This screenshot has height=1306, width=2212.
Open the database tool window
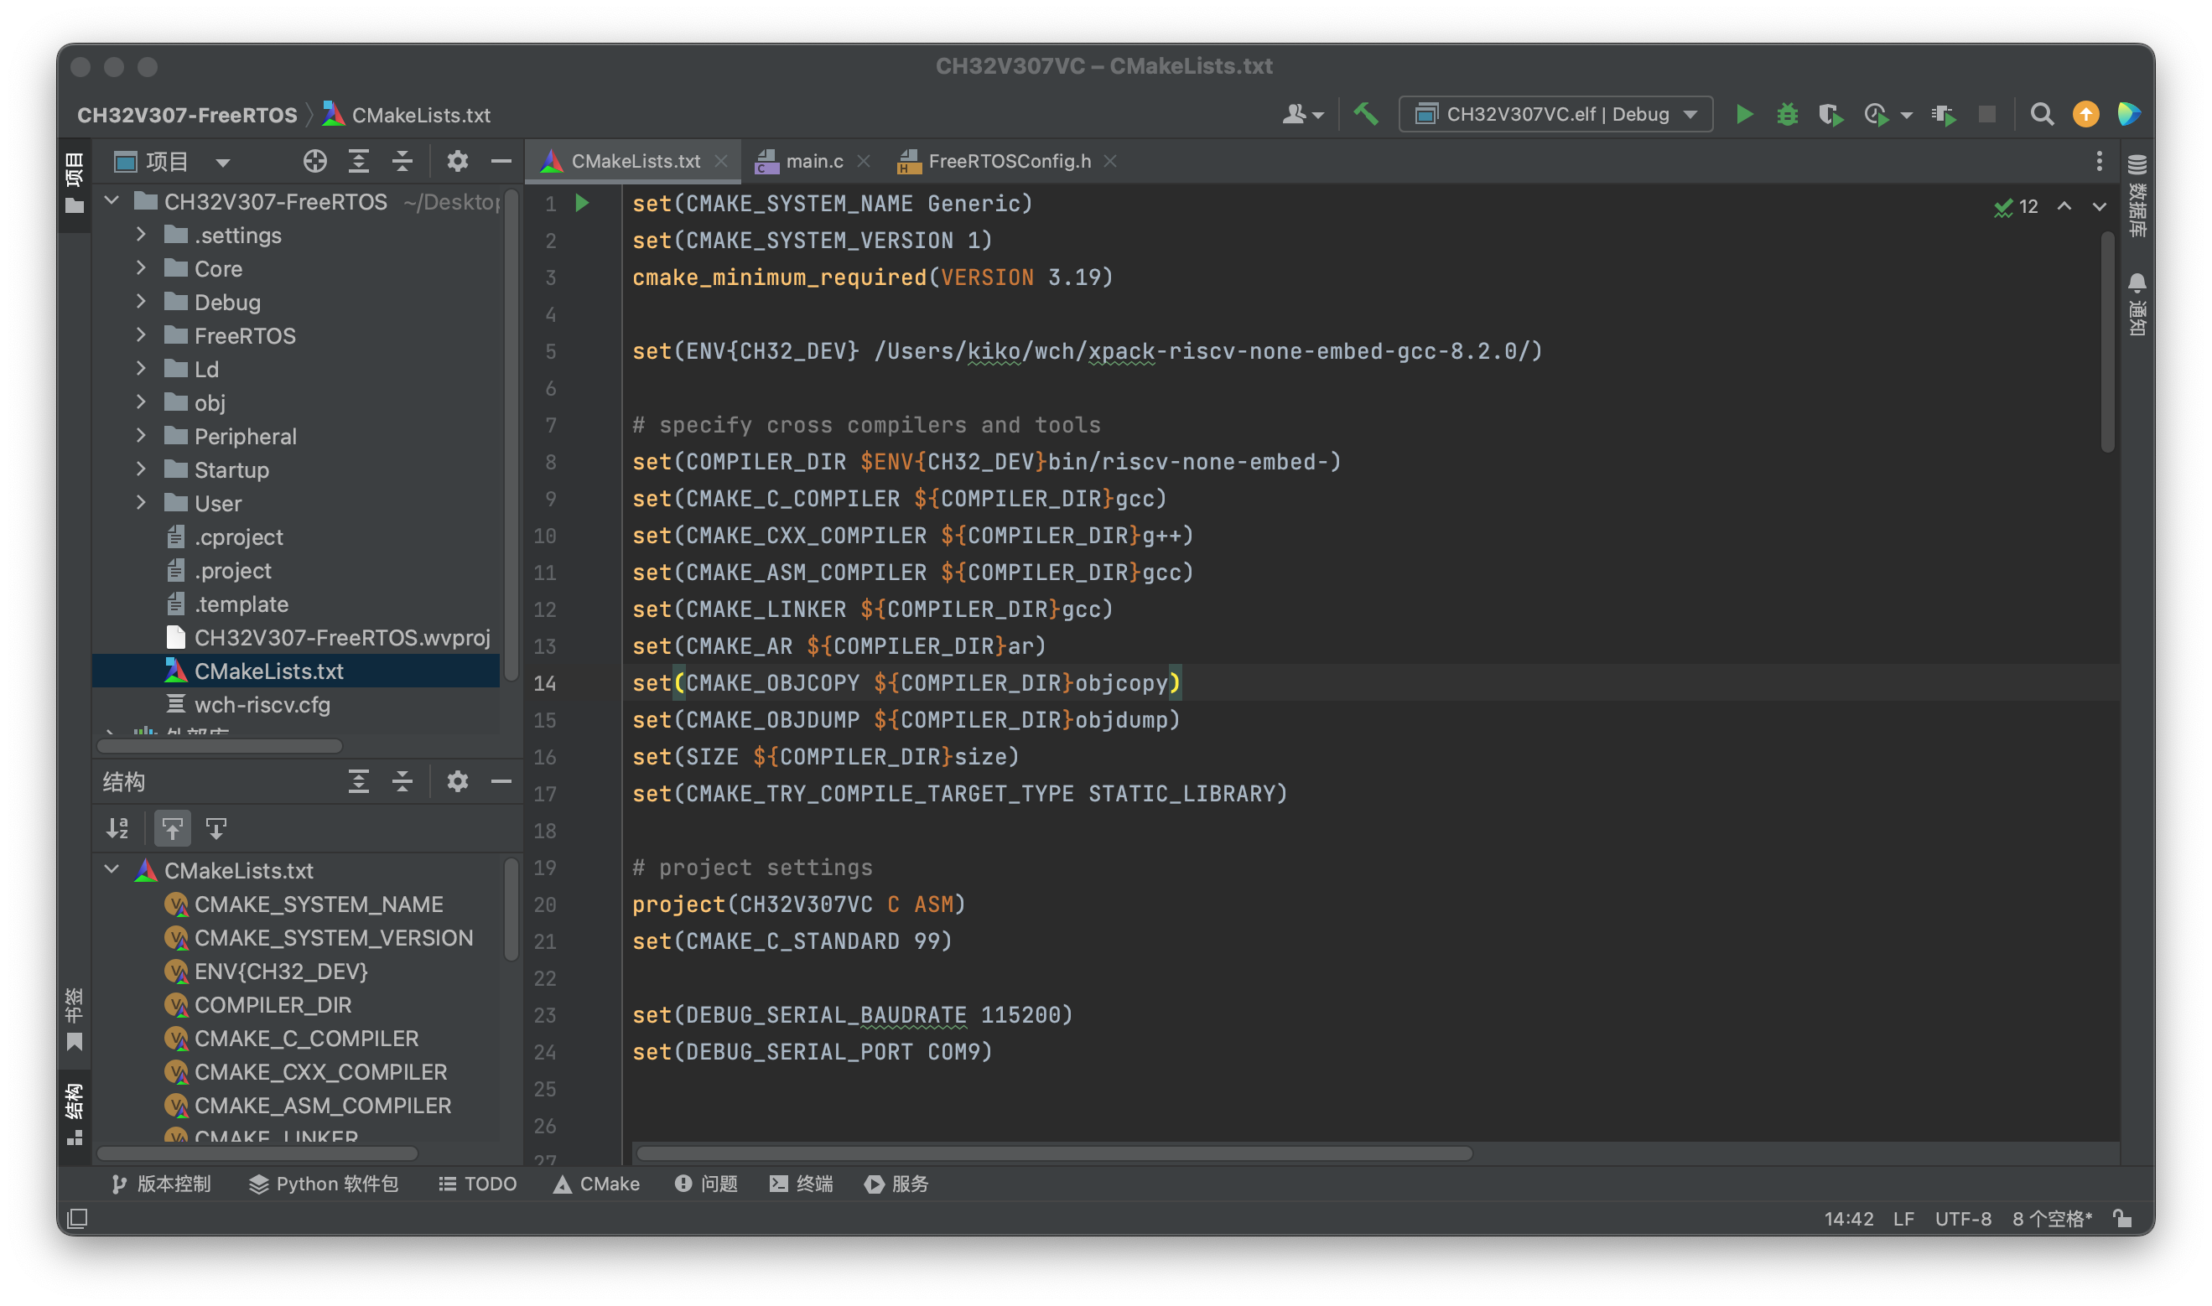click(x=2137, y=196)
